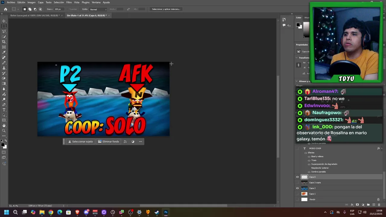Expand the collapsed right panel dock arrows
Viewport: 386px width, 217px height.
pos(292,14)
